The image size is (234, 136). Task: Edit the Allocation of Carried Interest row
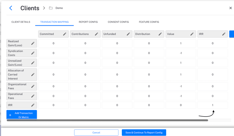click(33, 75)
